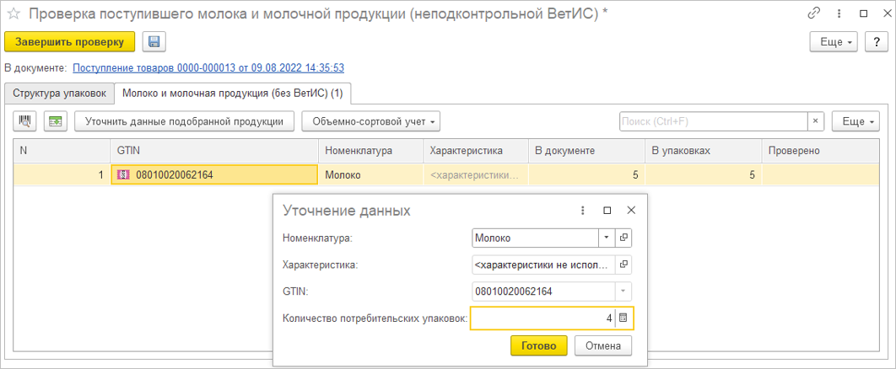The height and width of the screenshot is (369, 896).
Task: Click the save (floppy disk) icon
Action: click(x=154, y=42)
